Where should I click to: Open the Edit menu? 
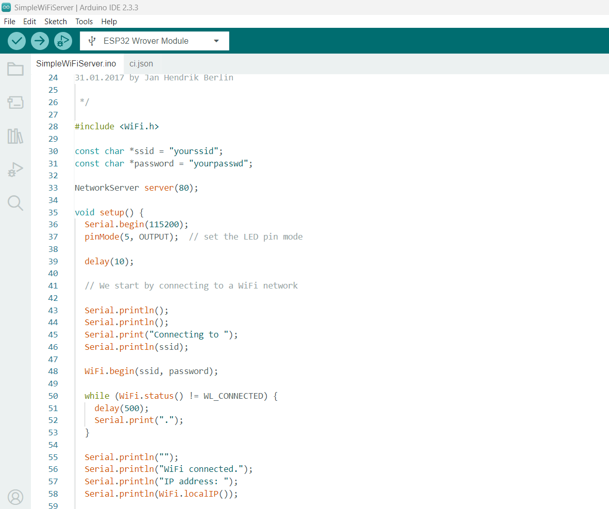(x=29, y=21)
